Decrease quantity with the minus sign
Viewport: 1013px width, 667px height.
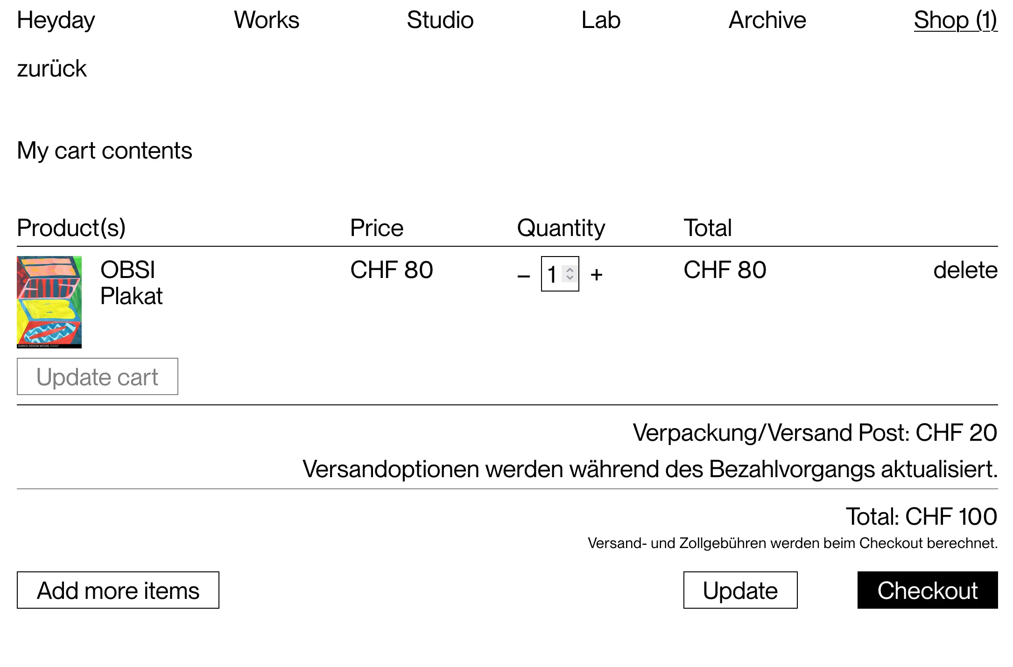524,275
